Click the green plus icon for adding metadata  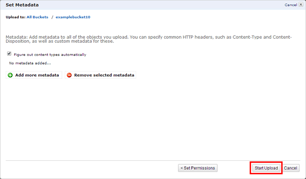click(x=10, y=75)
